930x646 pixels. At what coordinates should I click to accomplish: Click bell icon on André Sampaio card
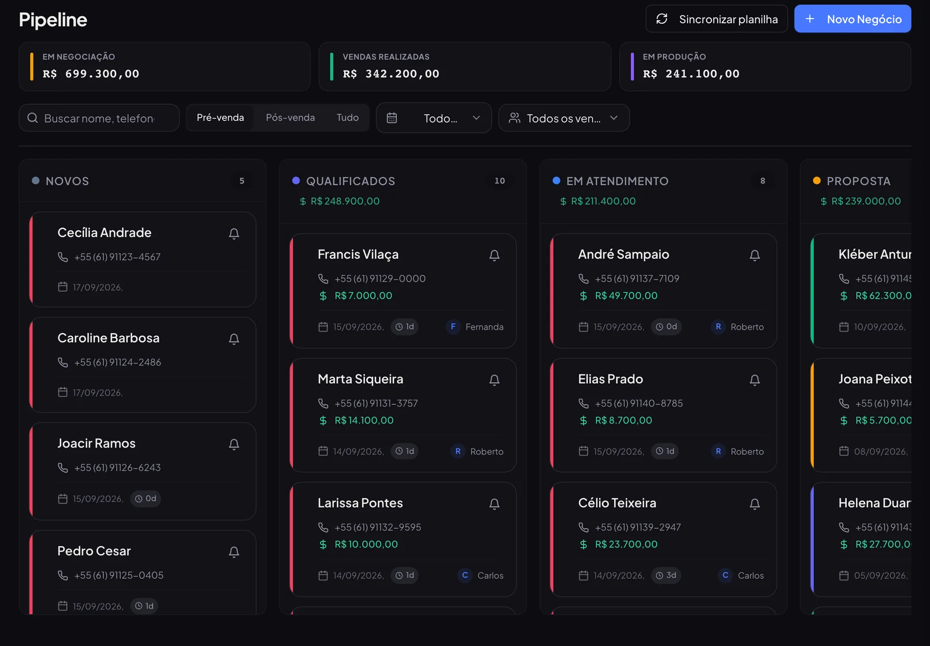pyautogui.click(x=755, y=255)
